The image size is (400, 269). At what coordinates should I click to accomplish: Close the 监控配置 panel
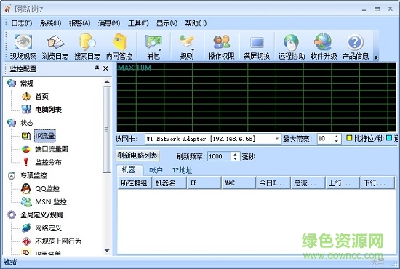click(105, 68)
